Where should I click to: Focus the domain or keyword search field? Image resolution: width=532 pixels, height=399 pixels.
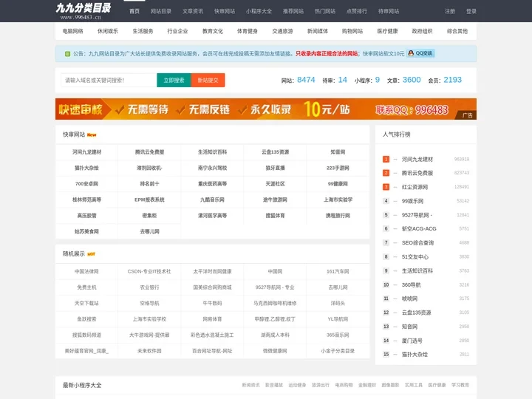[109, 80]
